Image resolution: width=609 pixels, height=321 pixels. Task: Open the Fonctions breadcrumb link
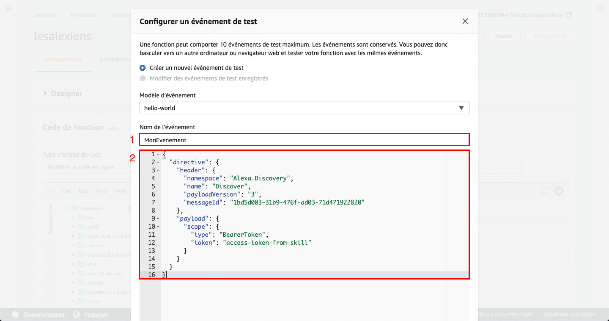pos(84,15)
